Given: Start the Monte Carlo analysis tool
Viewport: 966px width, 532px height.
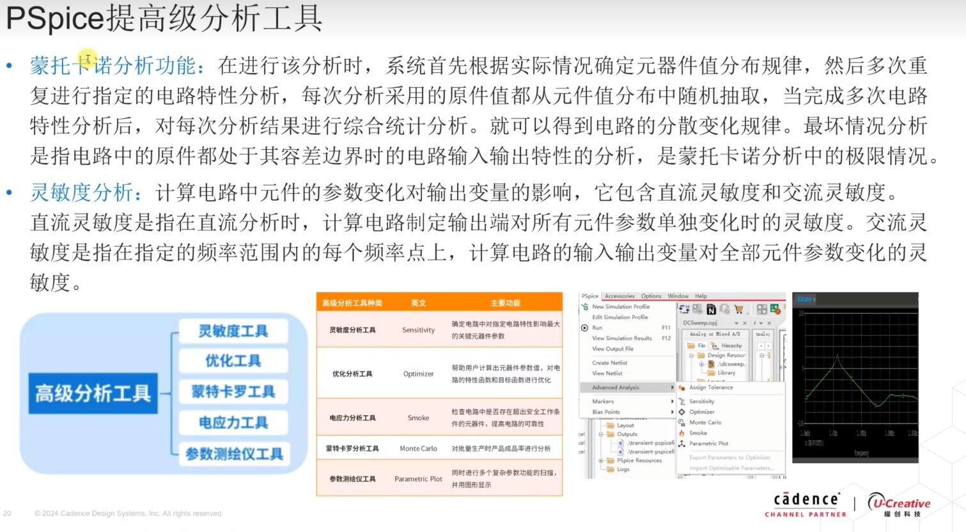Looking at the screenshot, I should (x=705, y=423).
